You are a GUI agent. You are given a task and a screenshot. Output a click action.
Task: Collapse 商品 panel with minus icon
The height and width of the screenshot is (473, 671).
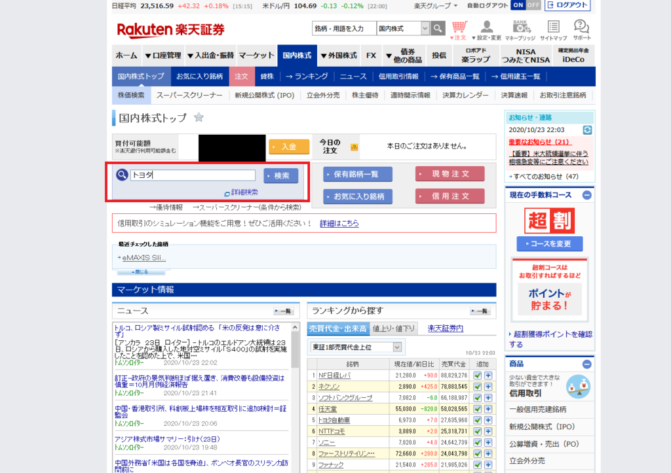586,364
